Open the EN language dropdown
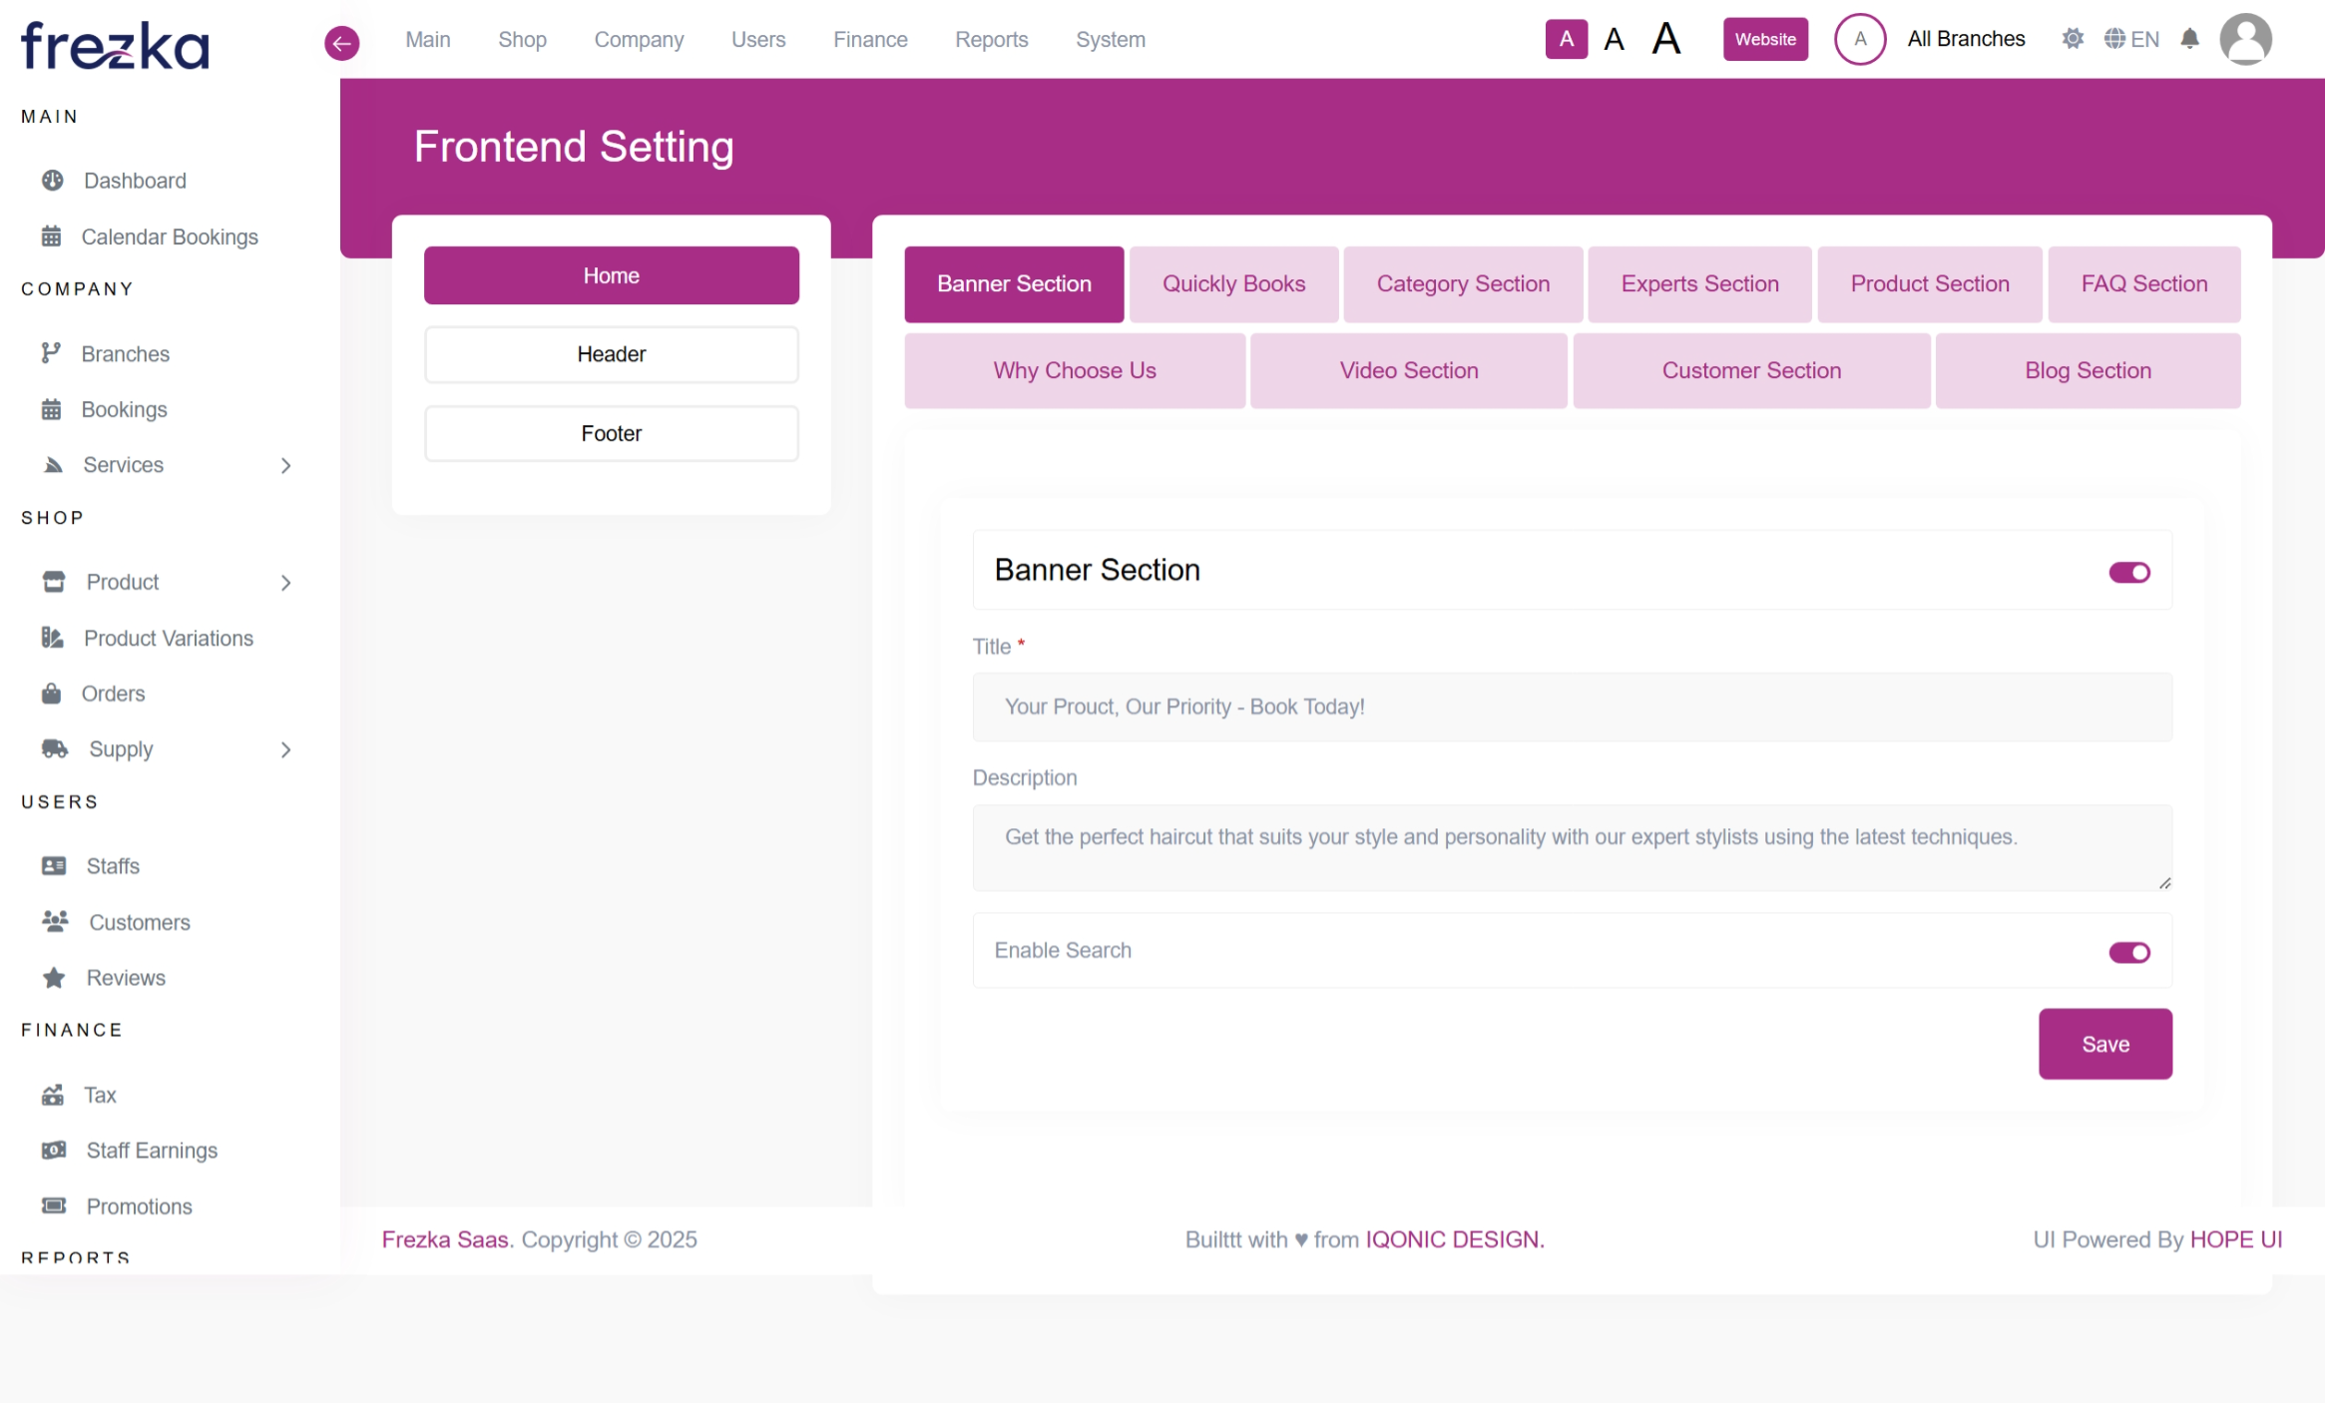Screen dimensions: 2325x1403 2132,39
